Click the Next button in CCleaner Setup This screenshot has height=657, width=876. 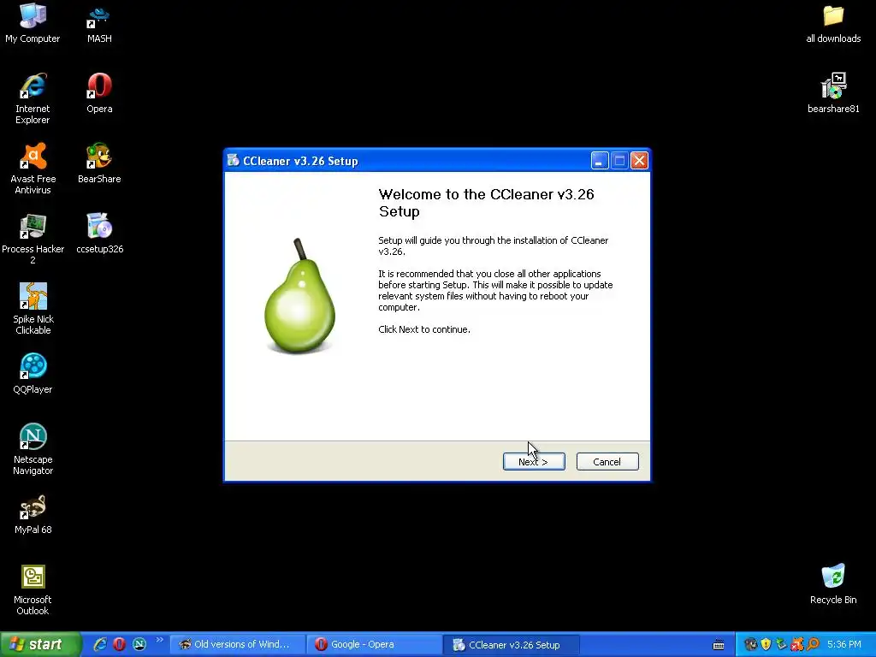coord(534,461)
